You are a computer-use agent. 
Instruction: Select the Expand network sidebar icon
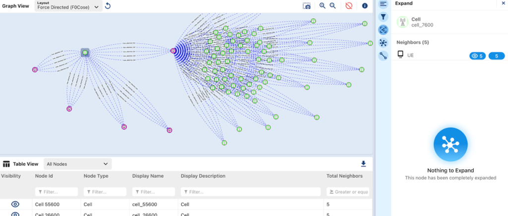[x=383, y=43]
